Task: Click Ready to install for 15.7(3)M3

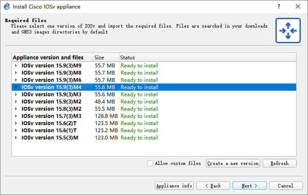Action: point(140,116)
